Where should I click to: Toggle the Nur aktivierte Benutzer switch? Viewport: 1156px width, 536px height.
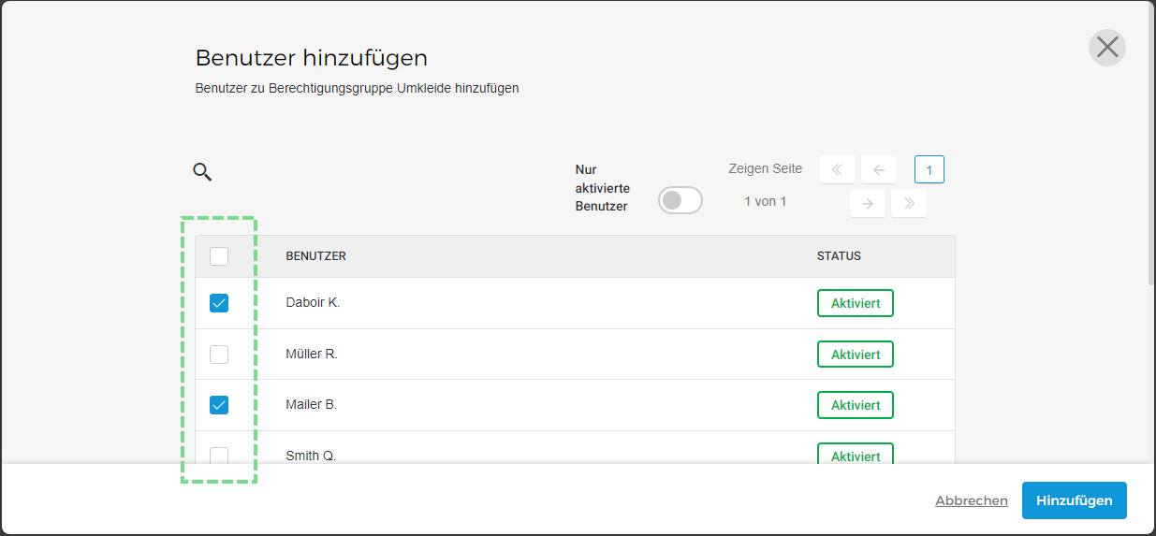click(x=680, y=200)
